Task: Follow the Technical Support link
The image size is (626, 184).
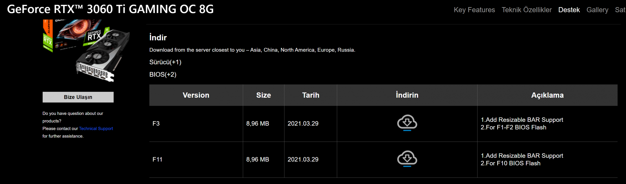Action: [x=96, y=129]
